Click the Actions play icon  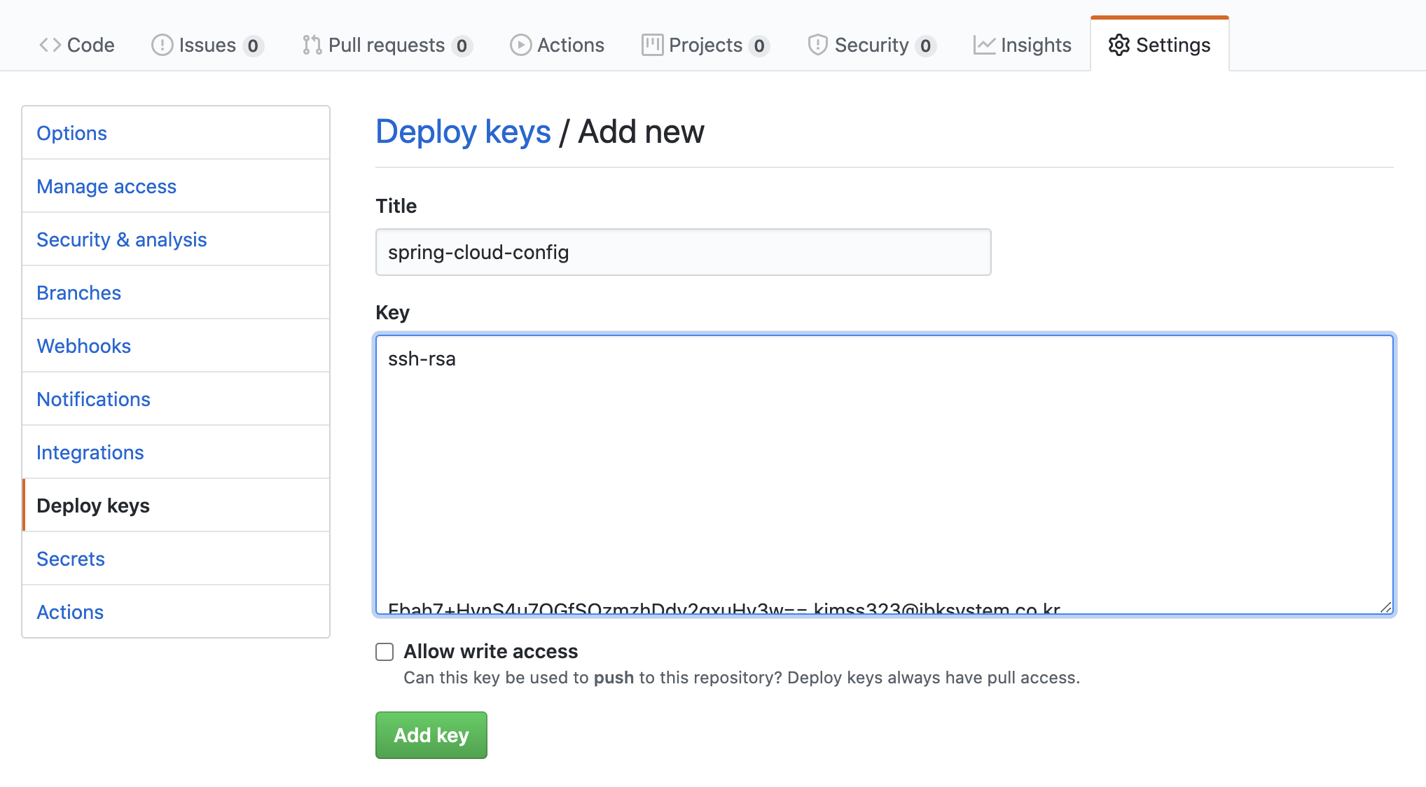click(520, 45)
